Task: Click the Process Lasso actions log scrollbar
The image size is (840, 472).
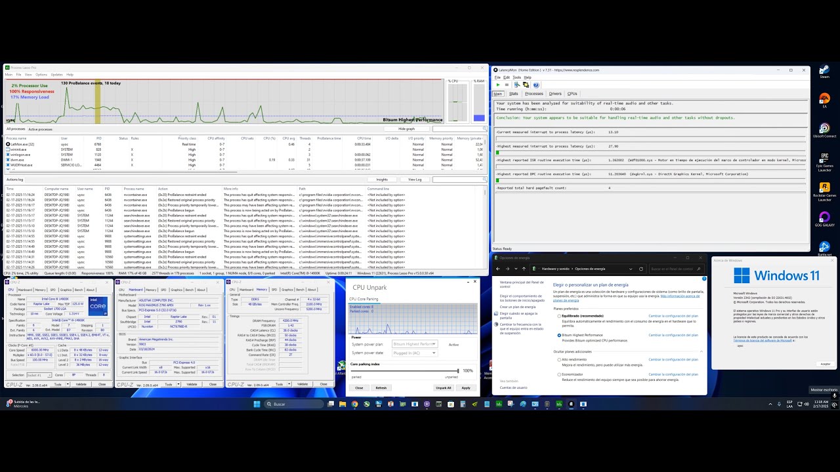Action: pos(486,226)
